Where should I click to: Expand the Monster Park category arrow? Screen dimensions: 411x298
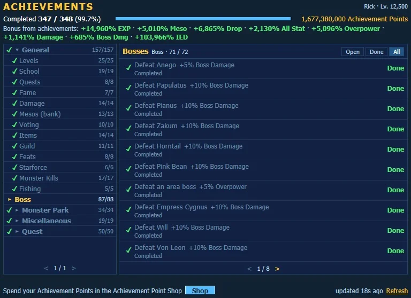pos(17,210)
